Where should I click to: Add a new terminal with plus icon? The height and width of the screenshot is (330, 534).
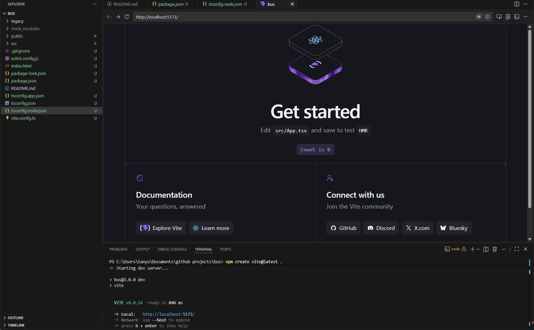coord(473,249)
